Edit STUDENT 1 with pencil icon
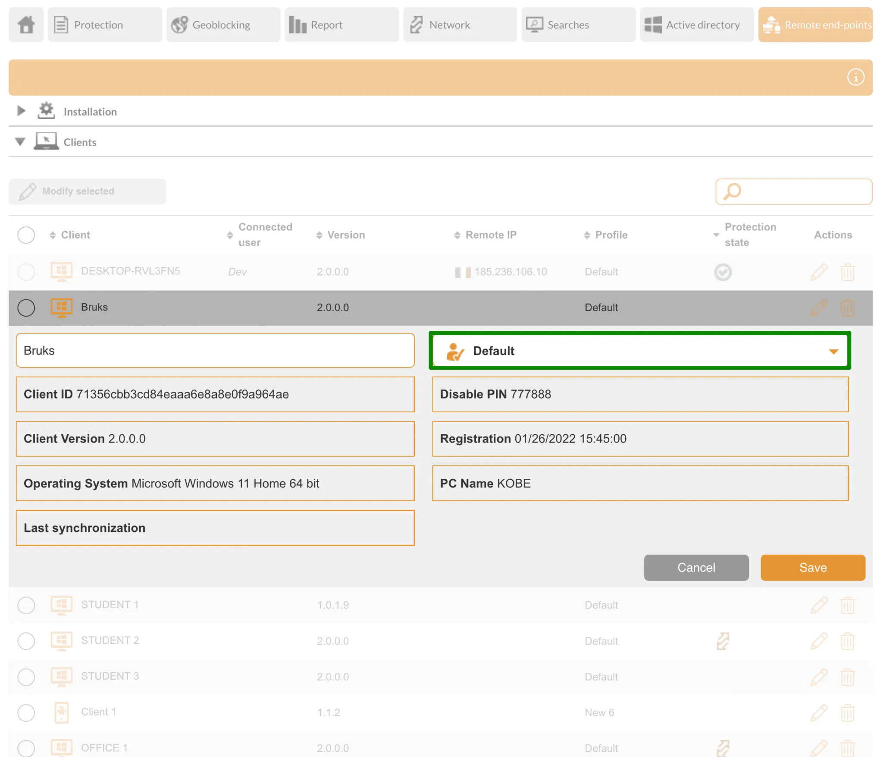Screen dimensions: 883x757 click(819, 605)
